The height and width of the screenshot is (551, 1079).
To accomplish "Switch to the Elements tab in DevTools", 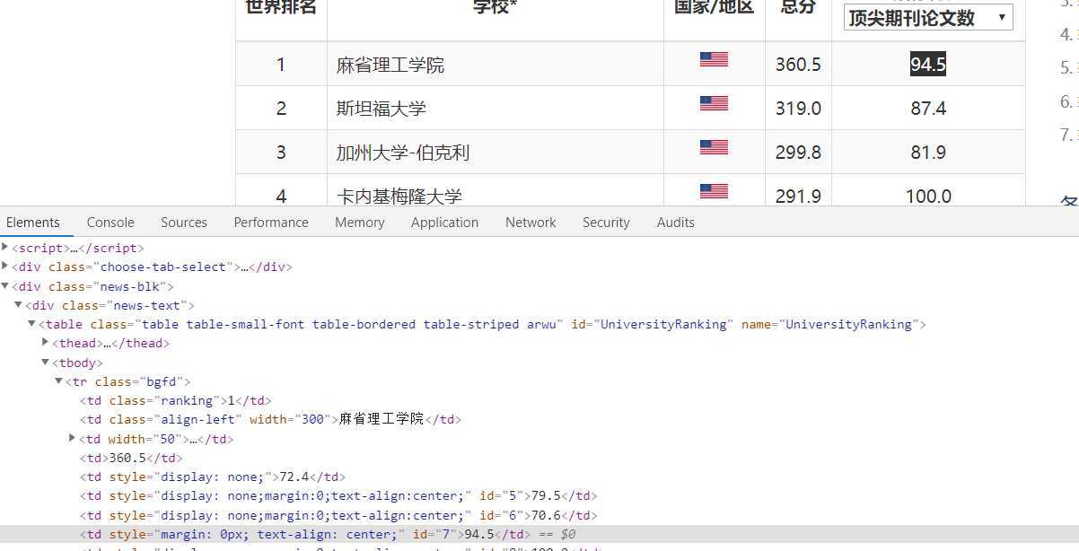I will coord(33,223).
